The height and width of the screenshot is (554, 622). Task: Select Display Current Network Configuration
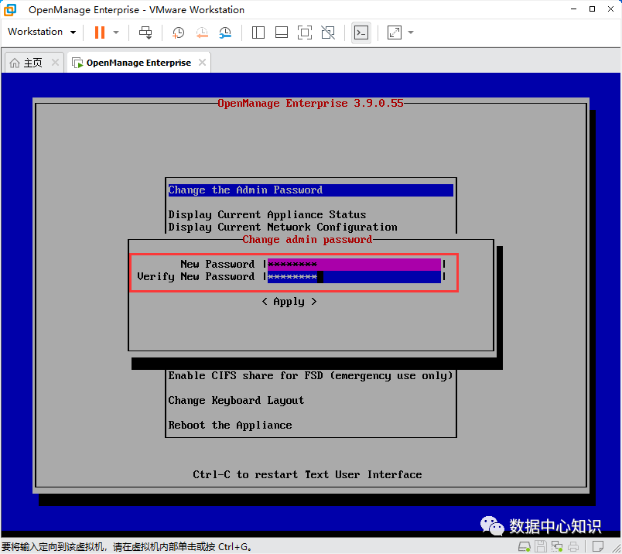(282, 227)
